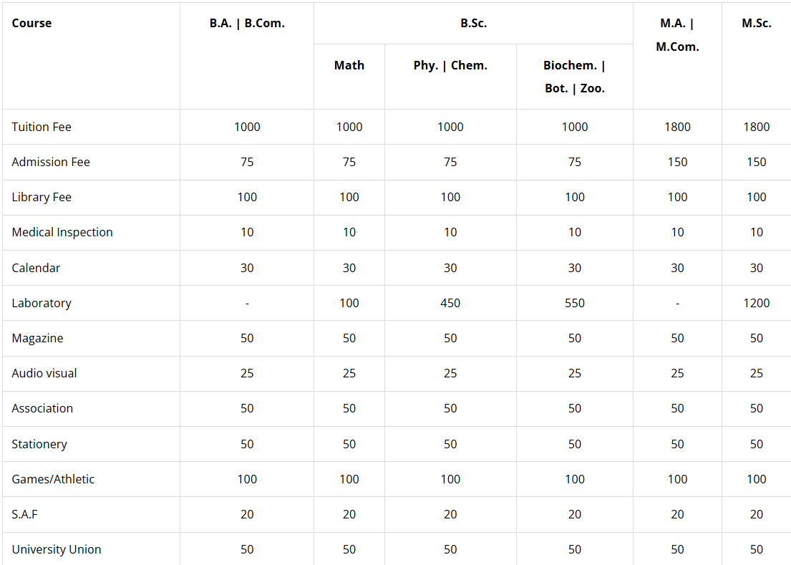Click the 450 Laboratory fee value
Viewport: 791px width, 565px height.
450,303
